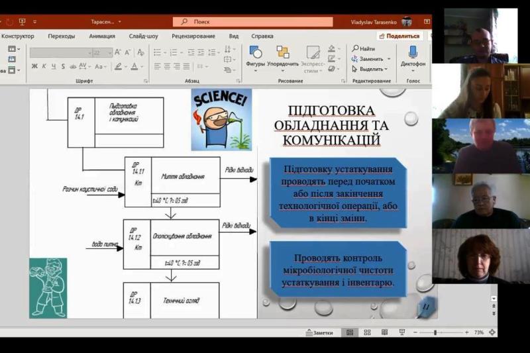Toggle bold text formatting
Screen dimensions: 530x353
34,66
